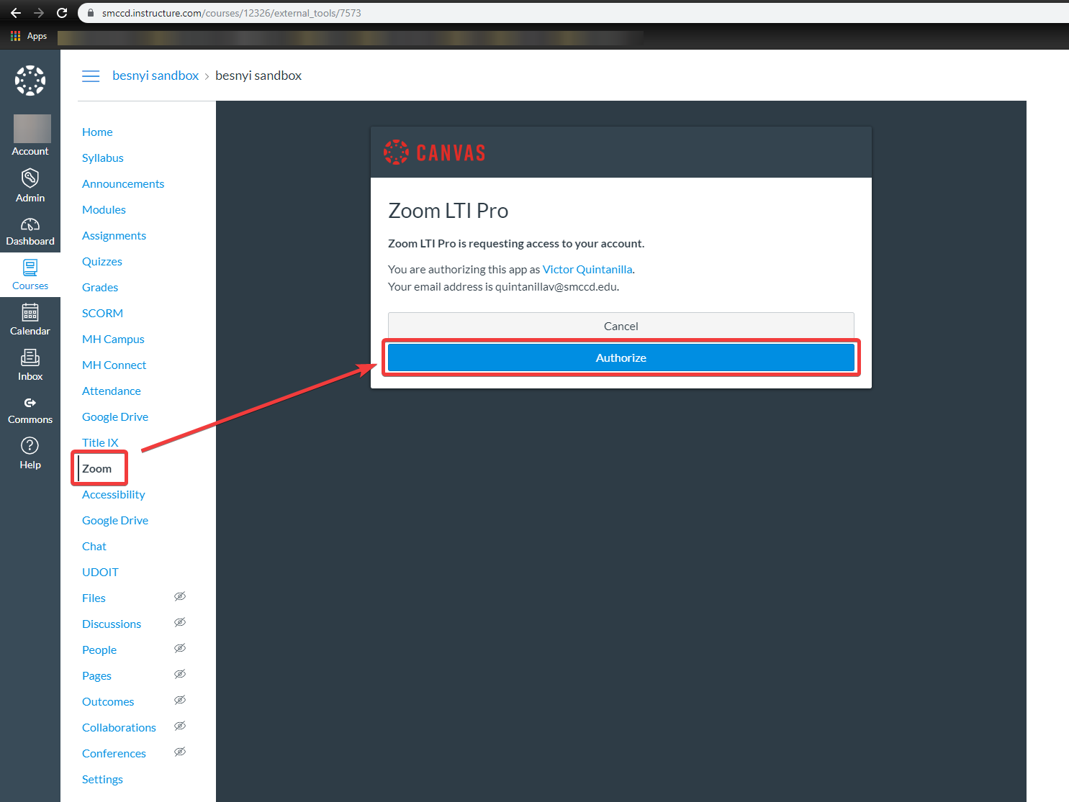Open Conferences in course menu
1069x802 pixels.
(x=114, y=753)
